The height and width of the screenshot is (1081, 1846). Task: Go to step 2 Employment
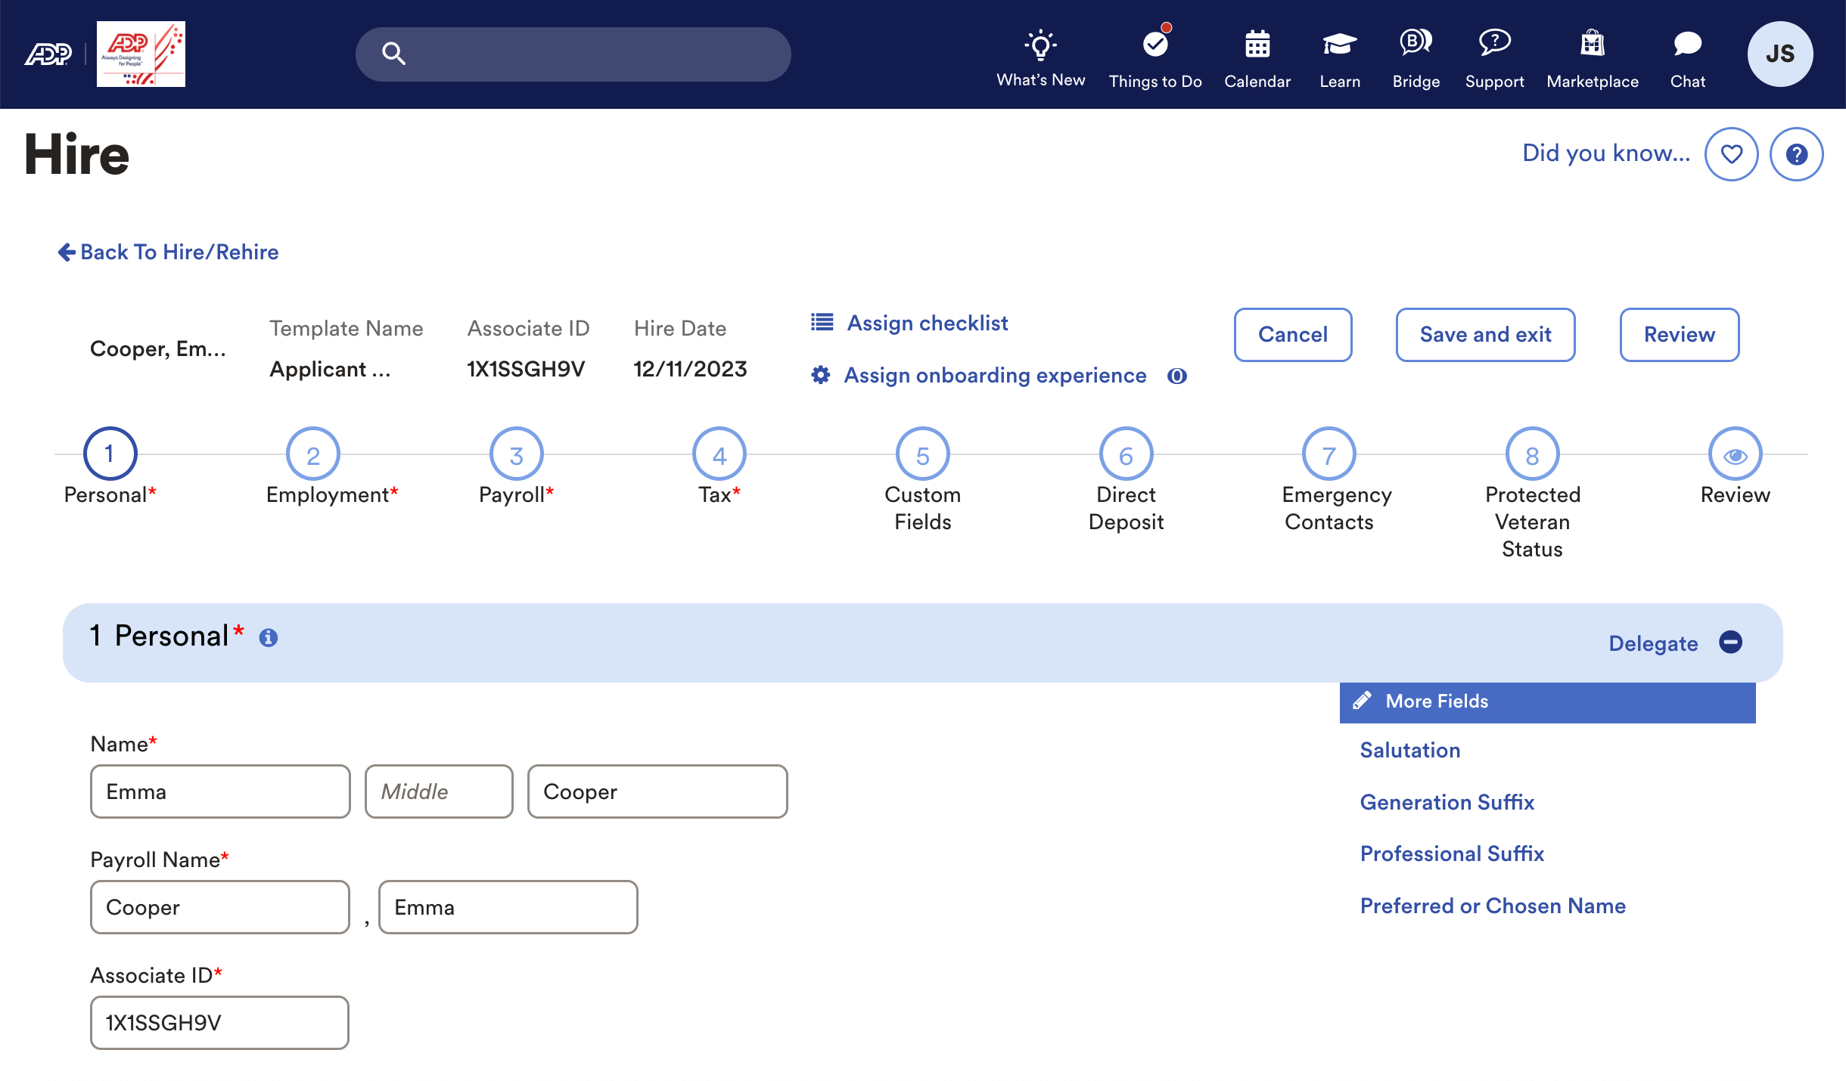pos(313,454)
